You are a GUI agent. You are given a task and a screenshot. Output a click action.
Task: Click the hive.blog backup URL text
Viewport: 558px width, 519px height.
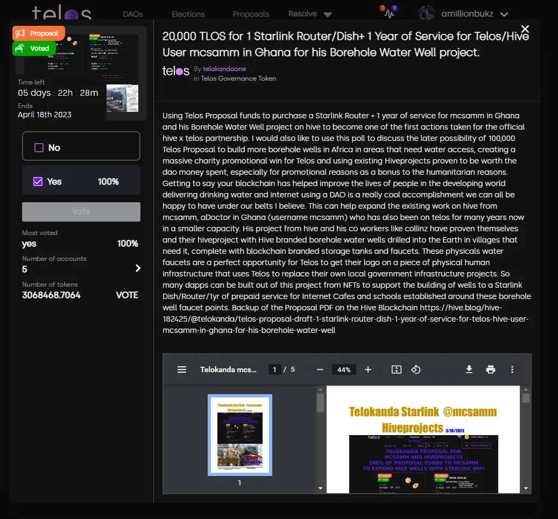[x=345, y=319]
